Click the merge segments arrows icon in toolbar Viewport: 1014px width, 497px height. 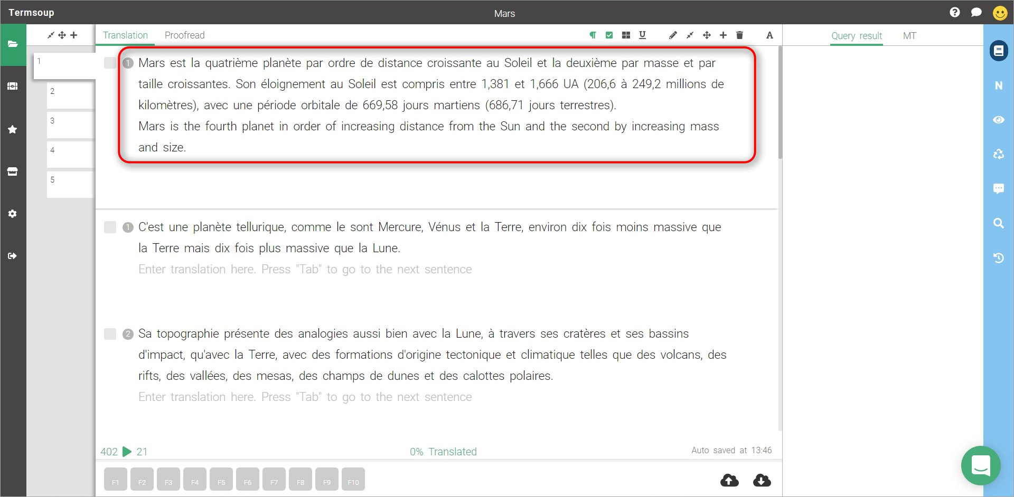pos(690,35)
